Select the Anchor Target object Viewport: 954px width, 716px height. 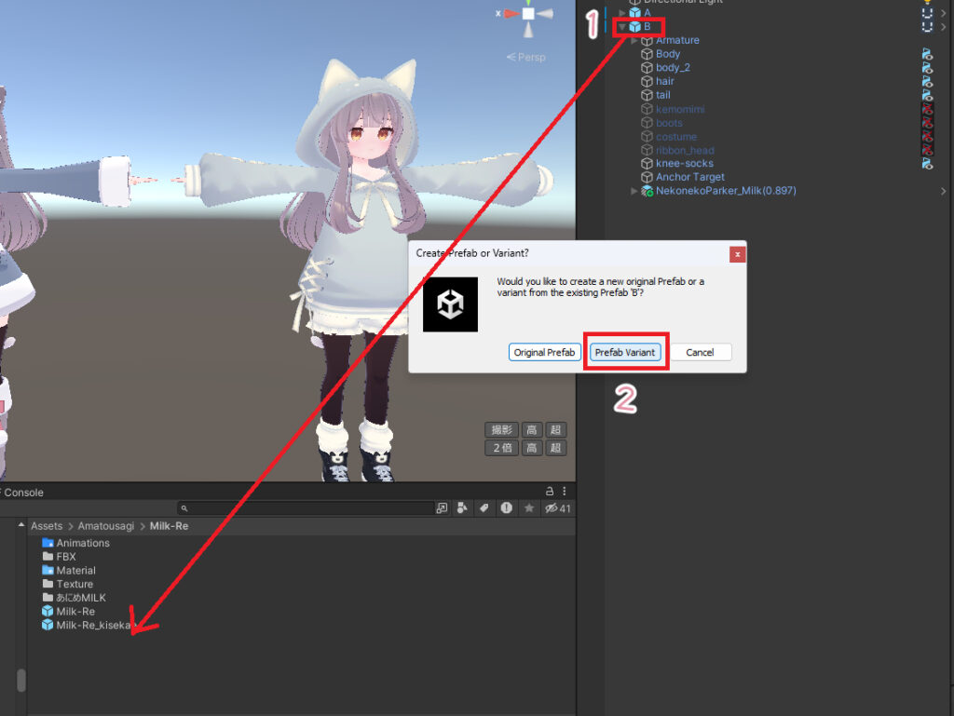pyautogui.click(x=690, y=177)
